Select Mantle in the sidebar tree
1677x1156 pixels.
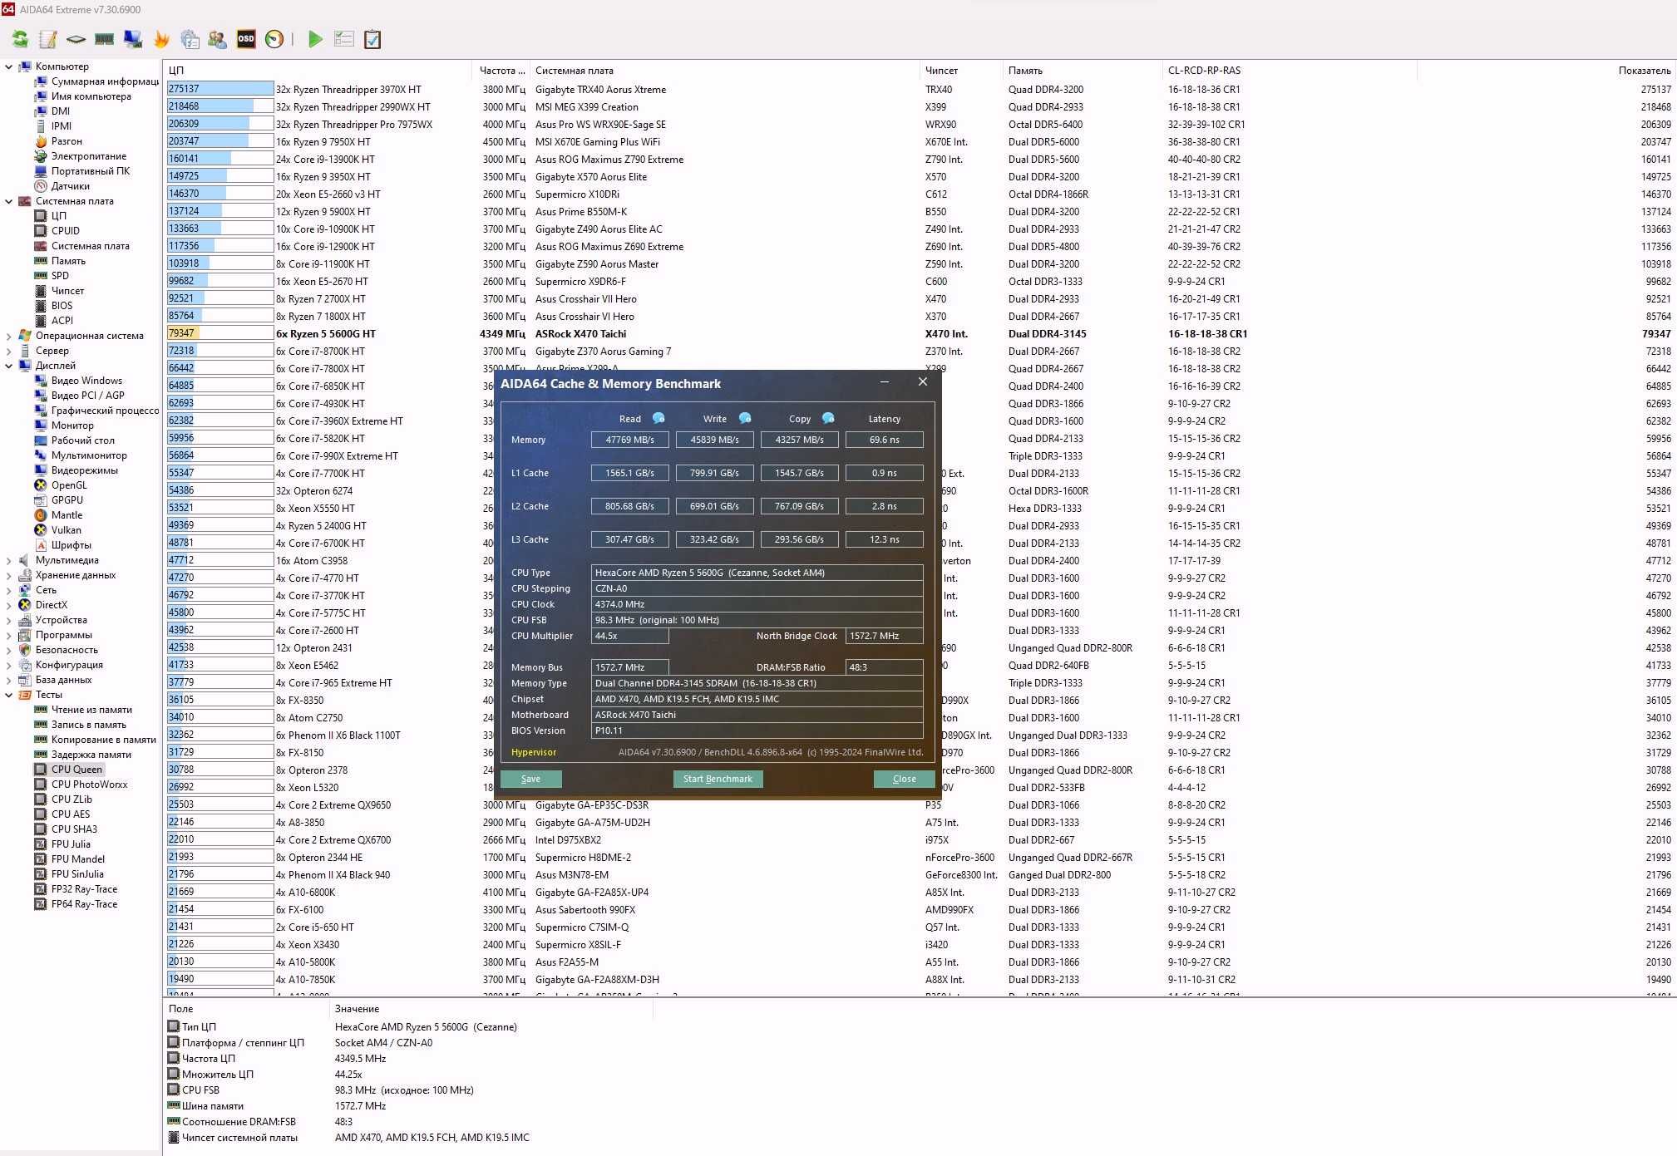click(67, 515)
